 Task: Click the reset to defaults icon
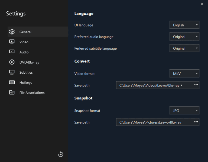(61, 154)
